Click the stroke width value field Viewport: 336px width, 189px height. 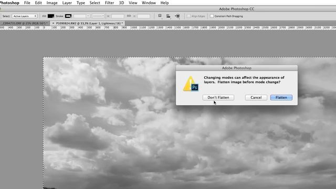coord(80,16)
